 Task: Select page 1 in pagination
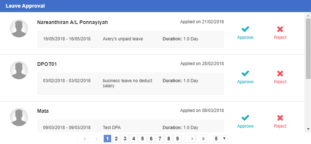pos(107,139)
